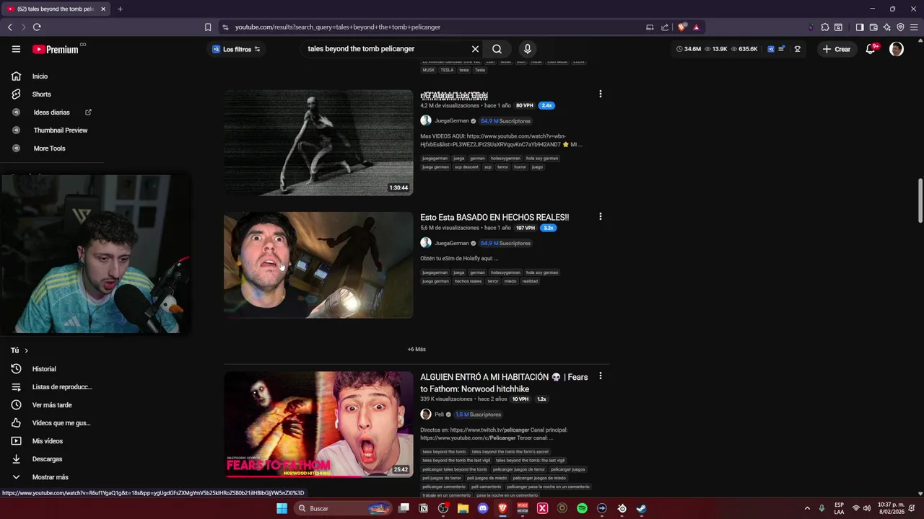Viewport: 924px width, 519px height.
Task: Open ALGUIEN ENTRÓ A MI HABITACIÓN title
Action: 504,383
